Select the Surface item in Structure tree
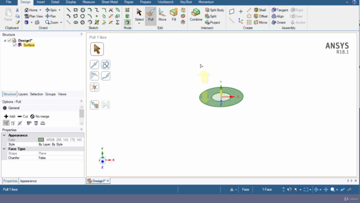Viewport: 360px width, 203px height. (x=29, y=45)
